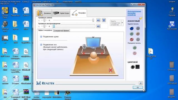Select the "Презентац..." desktop folder
178x100 pixels.
[16, 12]
